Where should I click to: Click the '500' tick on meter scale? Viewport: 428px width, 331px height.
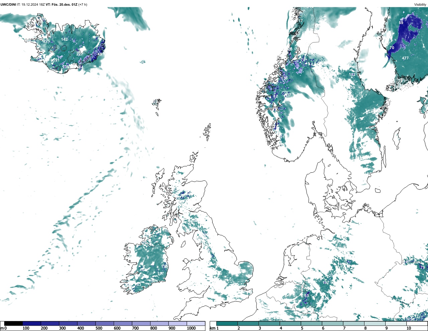click(99, 328)
